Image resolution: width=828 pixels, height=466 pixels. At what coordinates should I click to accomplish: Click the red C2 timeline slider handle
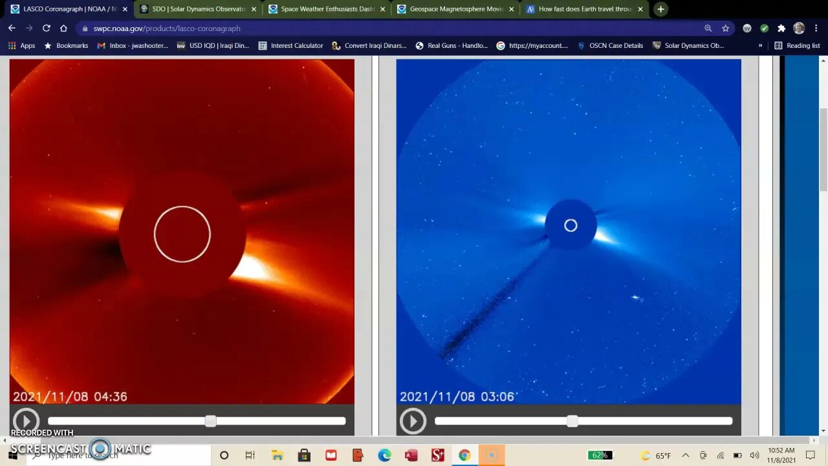(211, 421)
